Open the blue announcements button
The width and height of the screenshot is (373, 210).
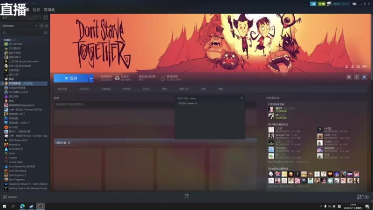tap(313, 4)
